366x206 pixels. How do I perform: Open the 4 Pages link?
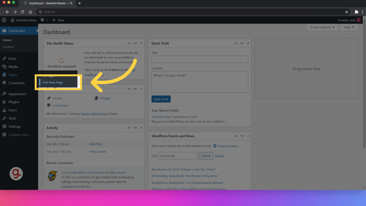[x=105, y=99]
